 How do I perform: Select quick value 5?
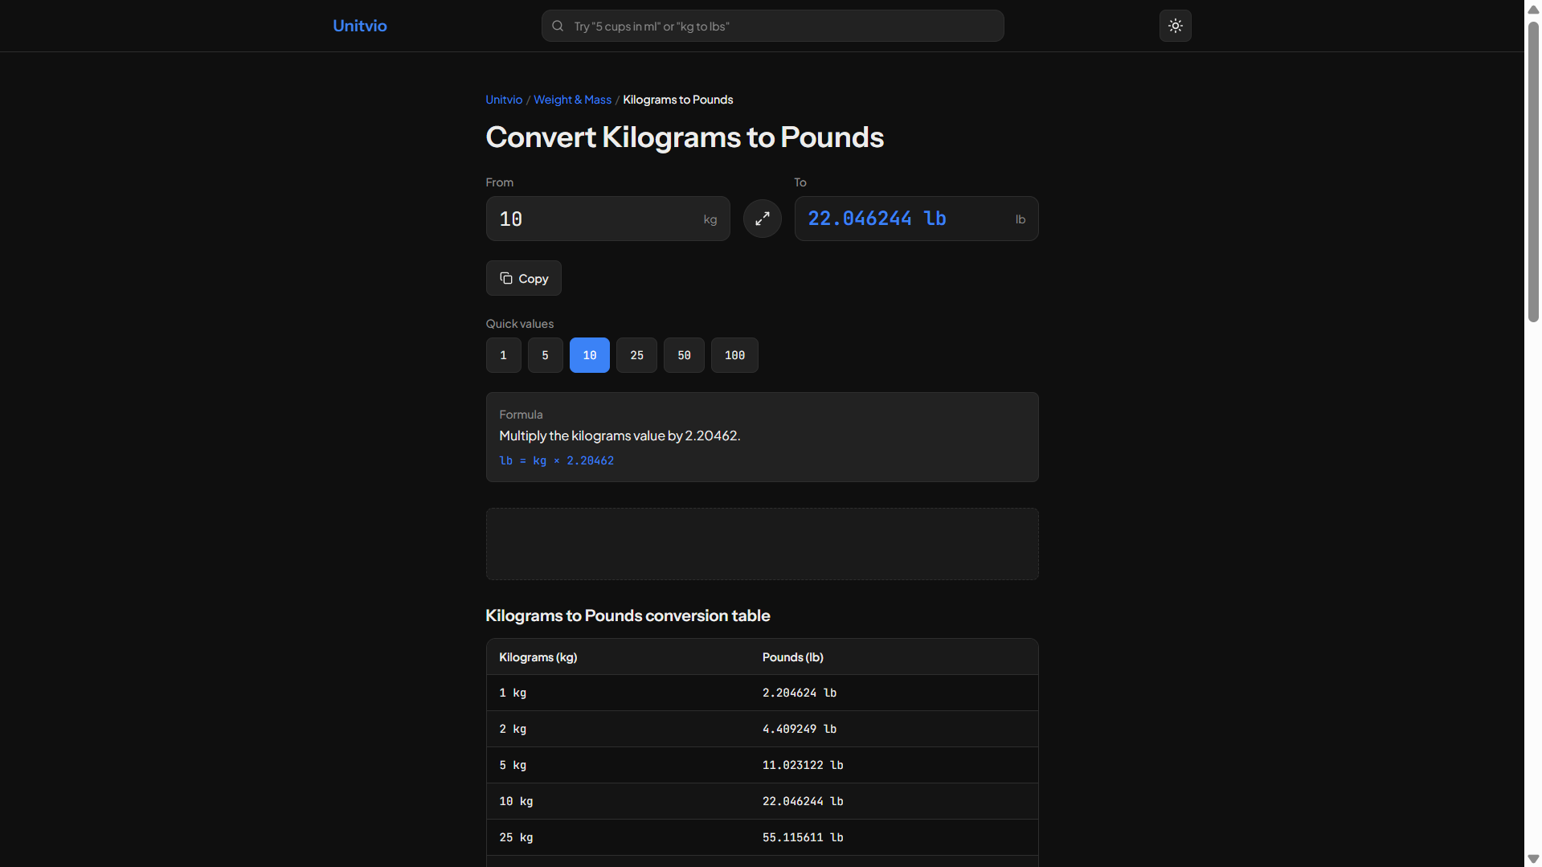click(546, 355)
